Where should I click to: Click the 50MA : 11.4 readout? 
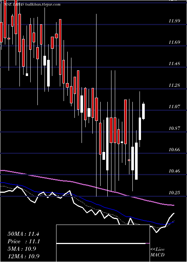[x=23, y=234]
